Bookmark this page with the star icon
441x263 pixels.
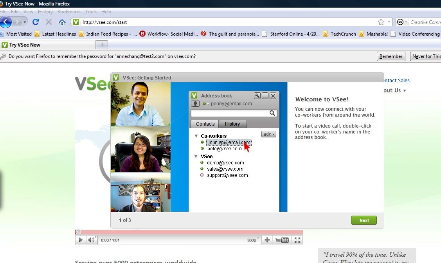pos(381,22)
